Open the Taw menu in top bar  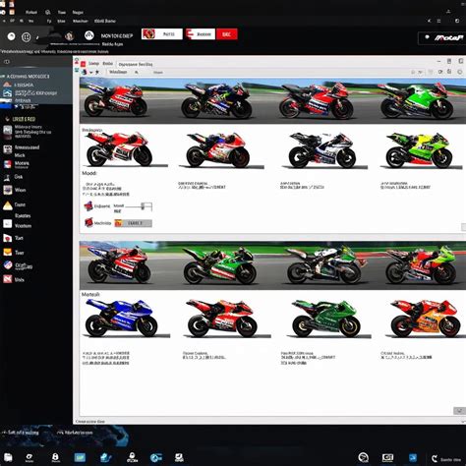pos(62,12)
